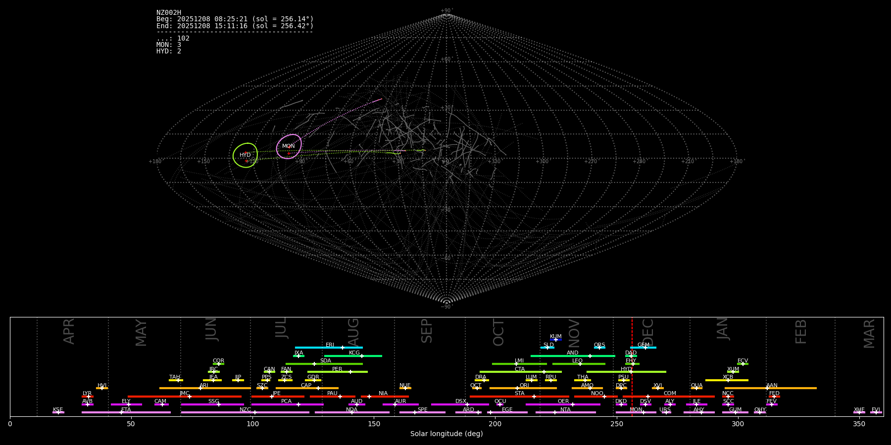Select the ORI shower label

pos(524,386)
